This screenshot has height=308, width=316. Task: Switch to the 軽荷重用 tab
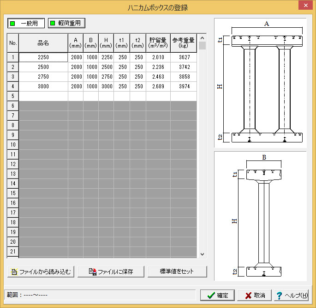tap(67, 23)
